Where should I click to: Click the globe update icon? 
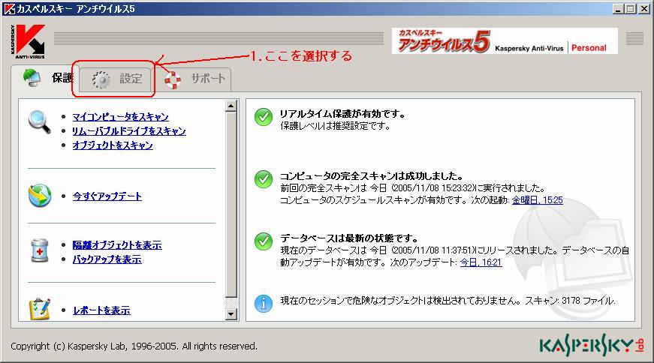click(x=40, y=196)
